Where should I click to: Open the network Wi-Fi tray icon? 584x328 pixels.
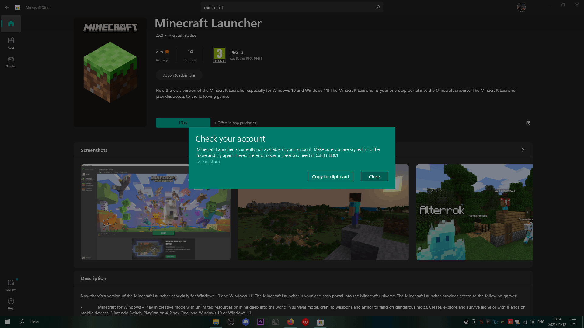pyautogui.click(x=525, y=322)
